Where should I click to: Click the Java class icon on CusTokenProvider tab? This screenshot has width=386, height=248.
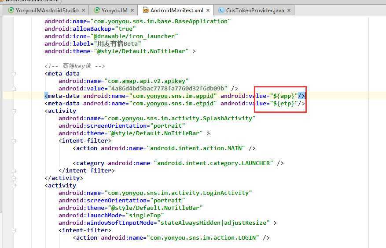221,10
